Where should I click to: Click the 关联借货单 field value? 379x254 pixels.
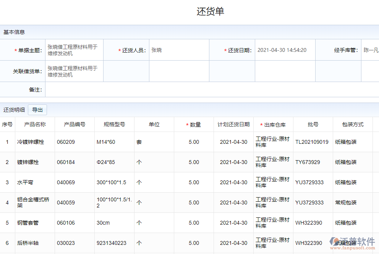click(74, 71)
